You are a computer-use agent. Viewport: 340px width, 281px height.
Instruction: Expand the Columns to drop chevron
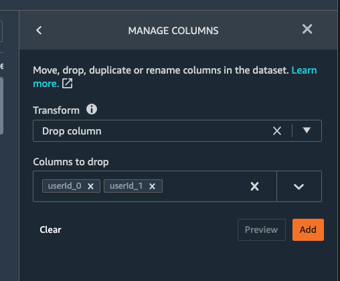[x=299, y=187]
